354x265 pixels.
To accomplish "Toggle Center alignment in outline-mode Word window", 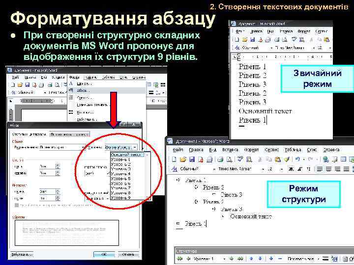I will pos(328,169).
